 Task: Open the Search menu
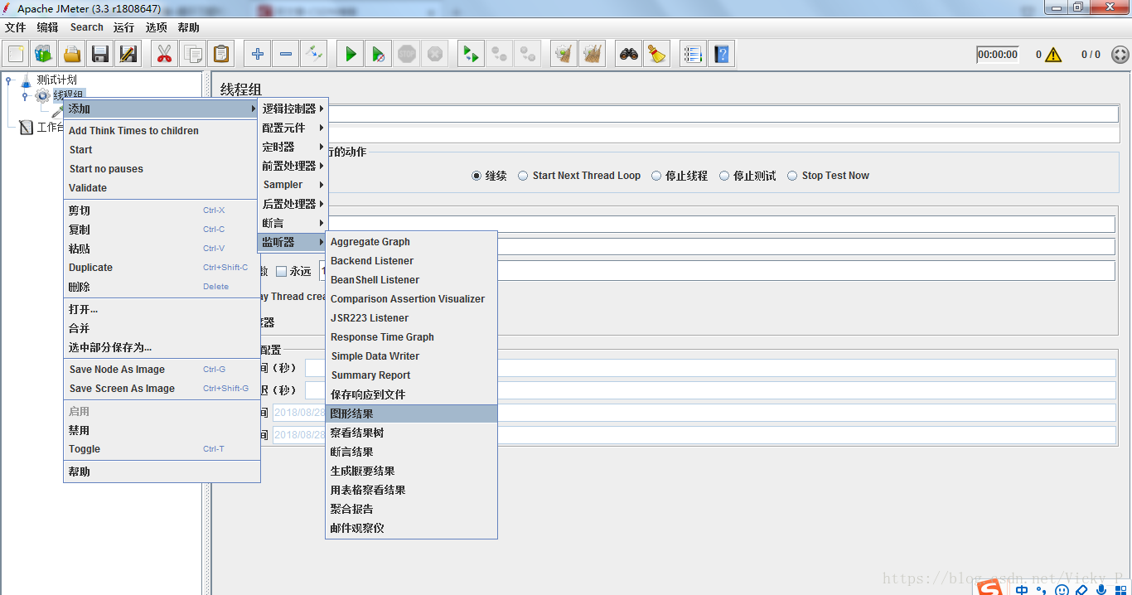point(87,27)
